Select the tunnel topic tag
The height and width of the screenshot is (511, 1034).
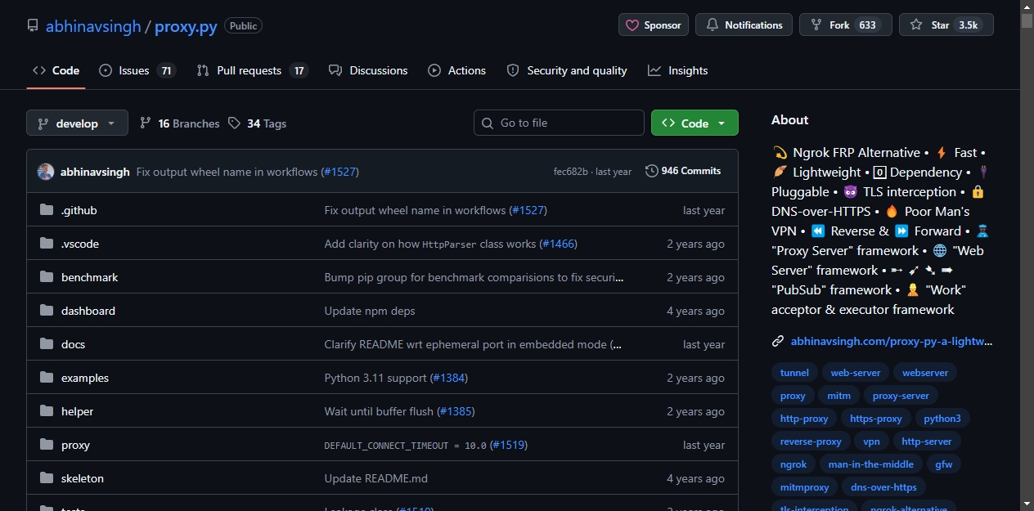coord(794,373)
